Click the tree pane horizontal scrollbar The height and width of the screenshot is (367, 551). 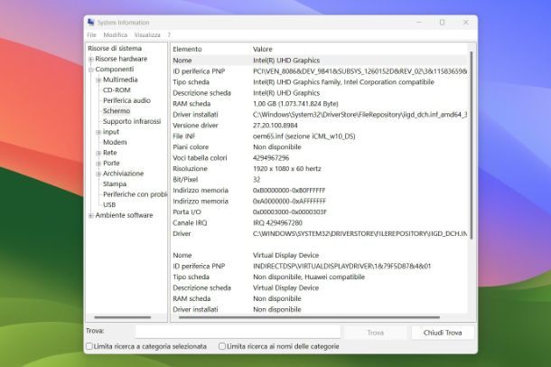[123, 317]
